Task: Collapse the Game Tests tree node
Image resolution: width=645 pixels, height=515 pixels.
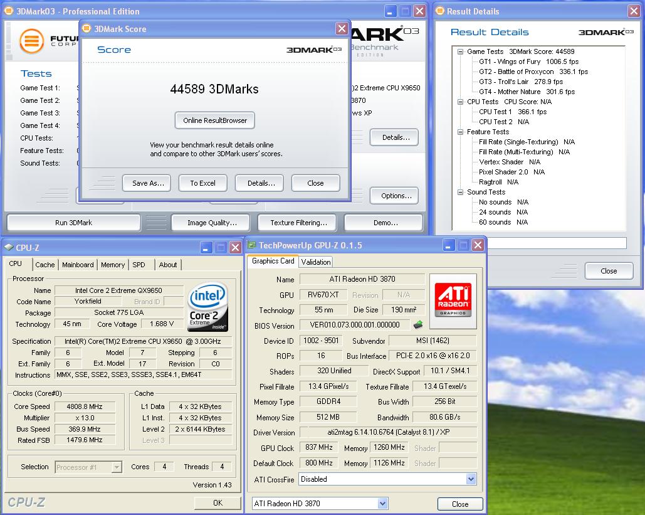Action: pyautogui.click(x=460, y=51)
